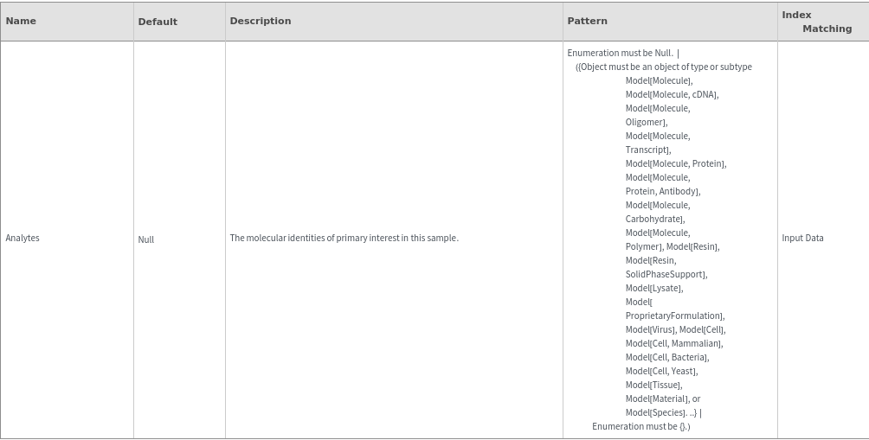Click Model[Cell, Yeast] in the pattern
This screenshot has width=869, height=440.
[x=661, y=371]
